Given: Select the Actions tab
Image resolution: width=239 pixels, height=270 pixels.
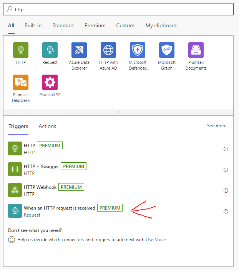Looking at the screenshot, I should click(47, 126).
